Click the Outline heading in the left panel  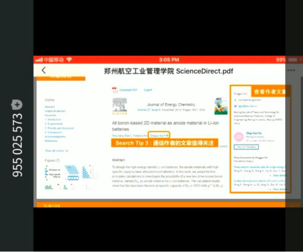tap(49, 100)
